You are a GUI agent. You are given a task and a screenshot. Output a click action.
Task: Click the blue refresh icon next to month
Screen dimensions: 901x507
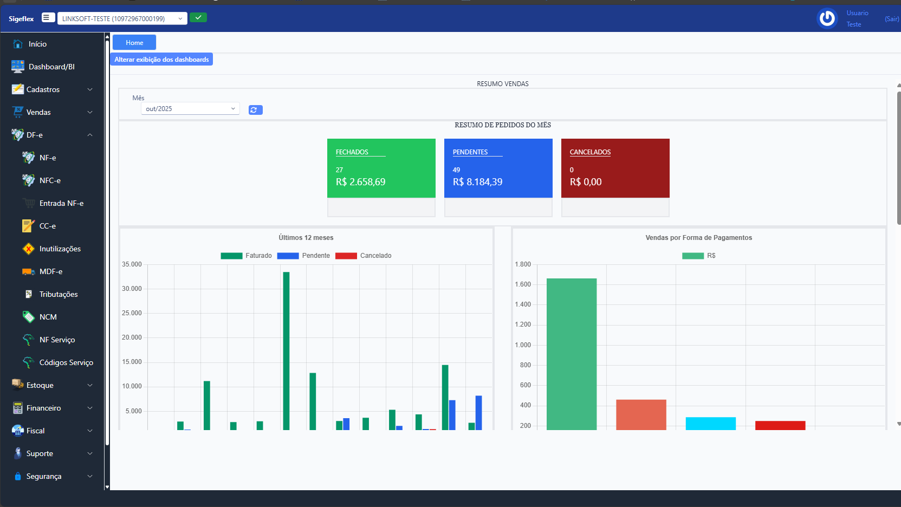[255, 110]
